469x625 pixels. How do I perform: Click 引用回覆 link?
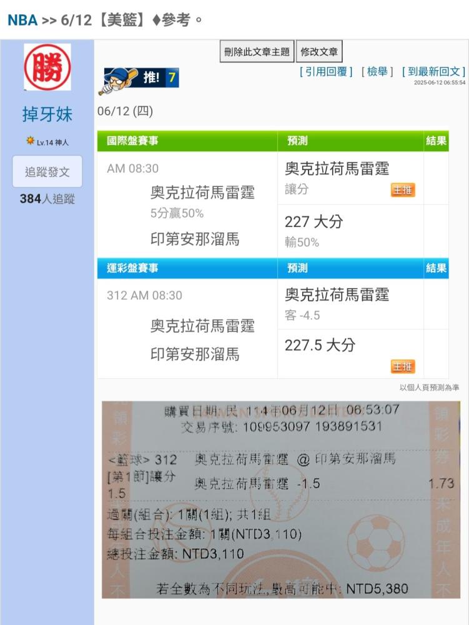326,72
